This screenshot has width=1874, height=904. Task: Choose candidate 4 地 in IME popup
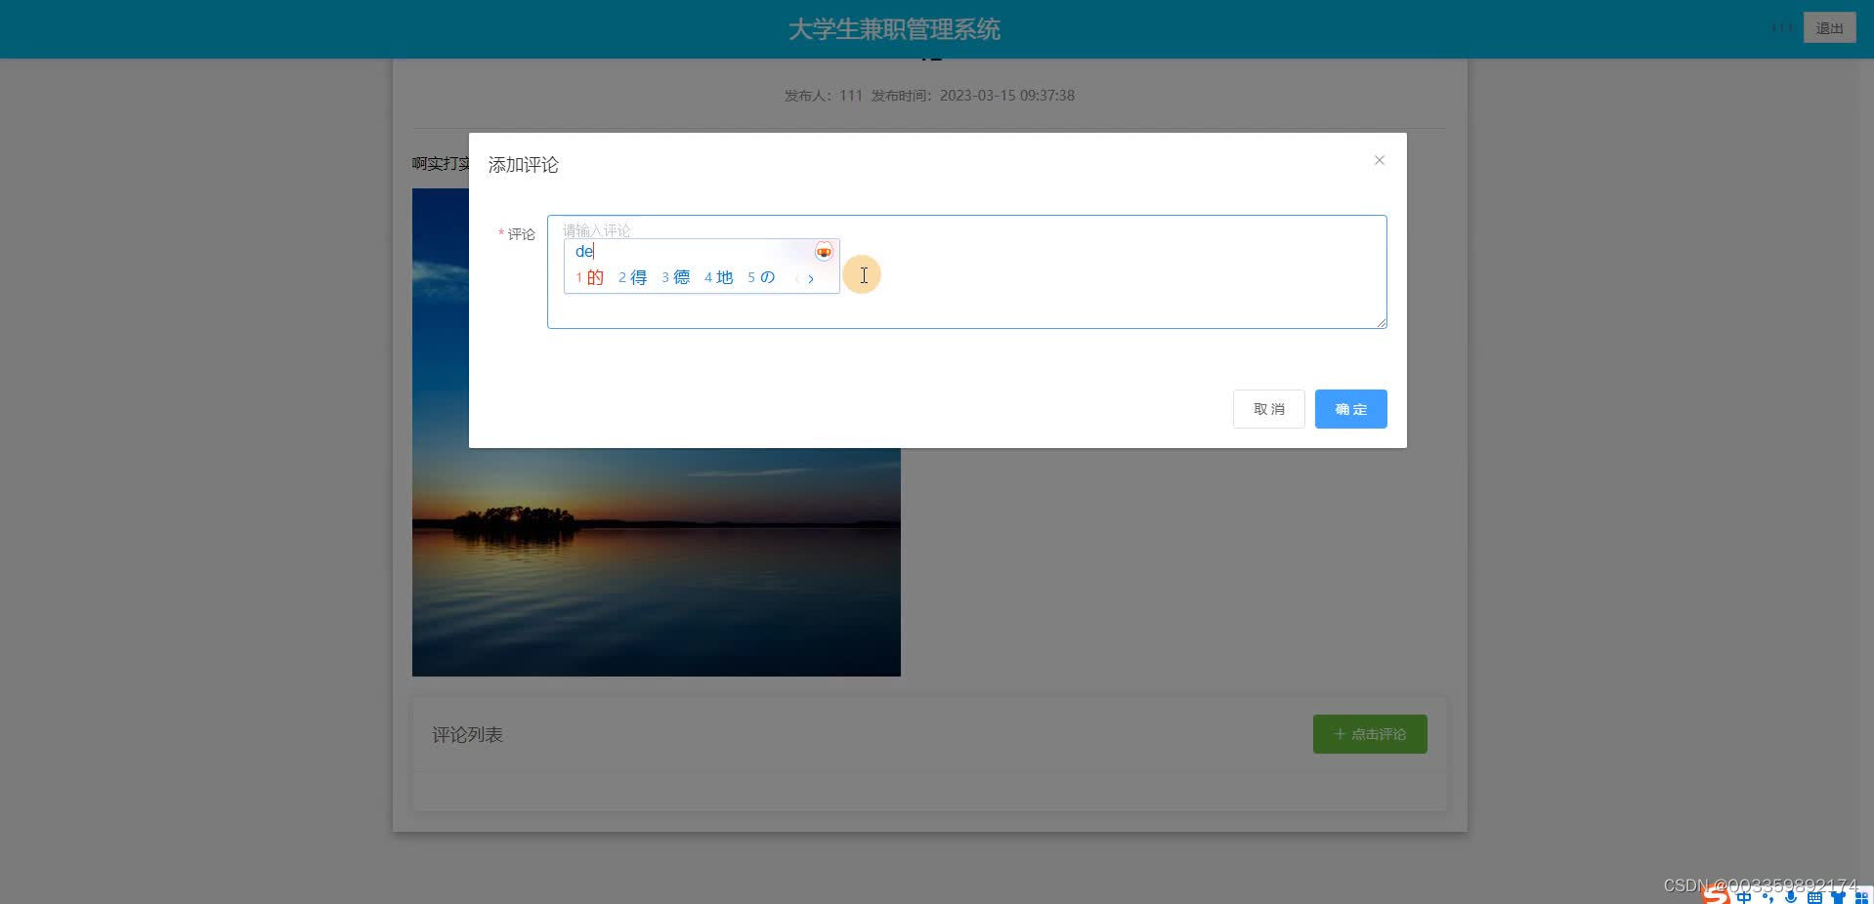(x=718, y=277)
